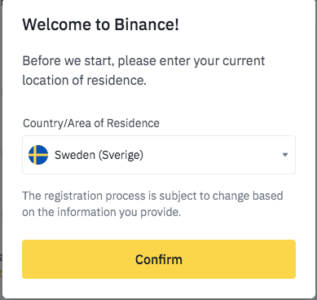317x300 pixels.
Task: Click the registration process disclaimer text
Action: pyautogui.click(x=152, y=204)
